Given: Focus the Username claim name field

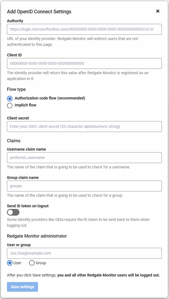Looking at the screenshot, I should [x=84, y=158].
